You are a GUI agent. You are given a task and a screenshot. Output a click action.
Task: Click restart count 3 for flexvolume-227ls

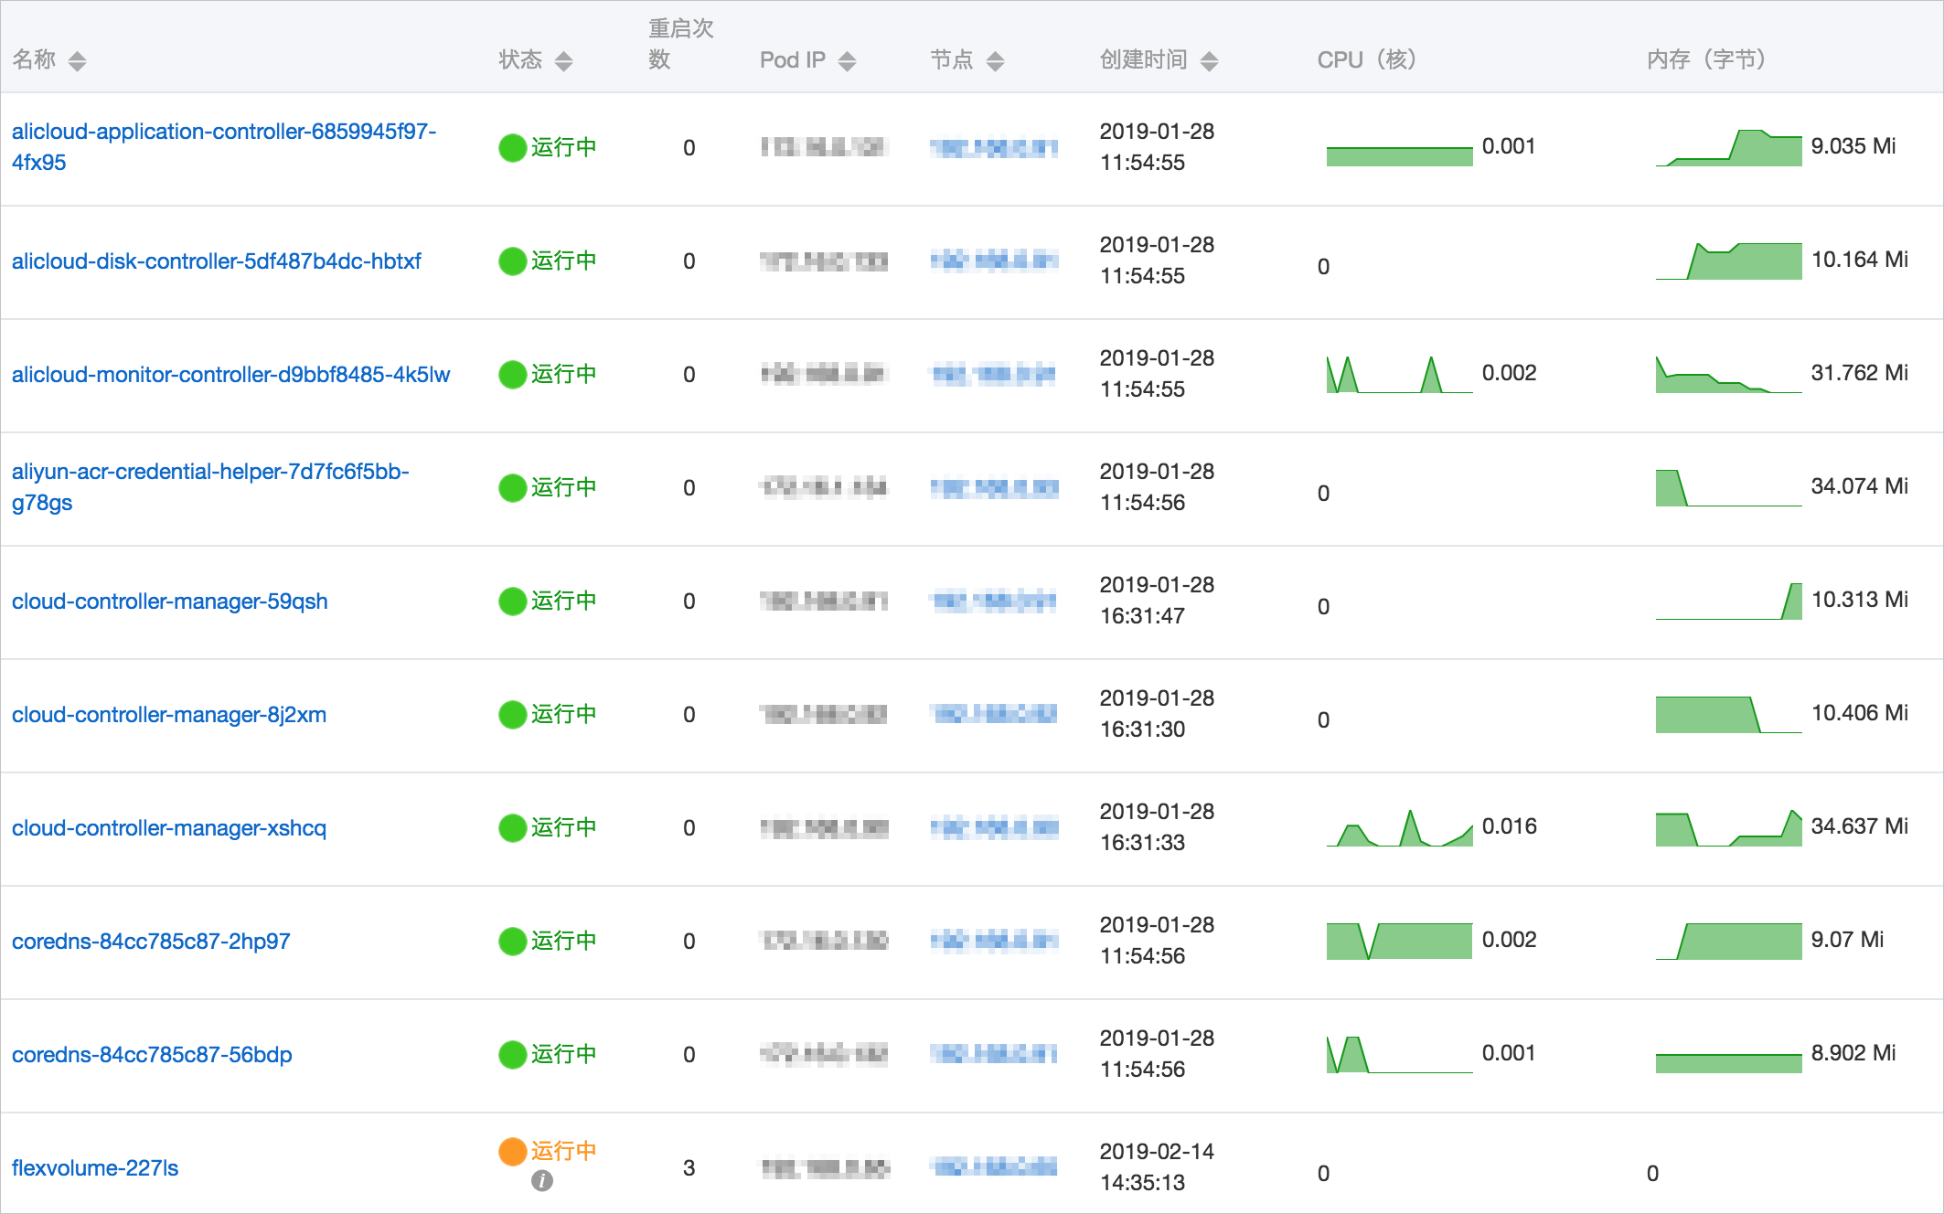[x=689, y=1168]
